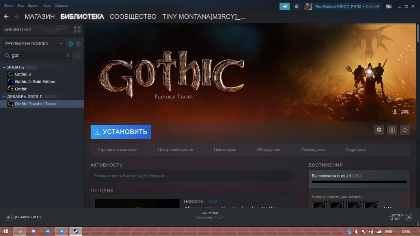The image size is (420, 236).
Task: Open the Друзья menu
Action: tap(33, 6)
